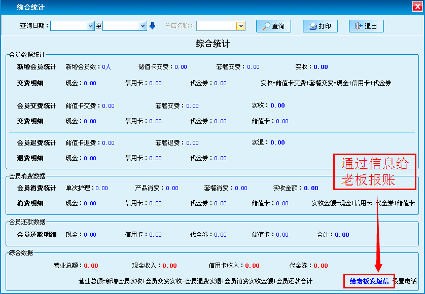This screenshot has width=425, height=294.
Task: Open the 设置电话 phone settings link
Action: (x=405, y=281)
